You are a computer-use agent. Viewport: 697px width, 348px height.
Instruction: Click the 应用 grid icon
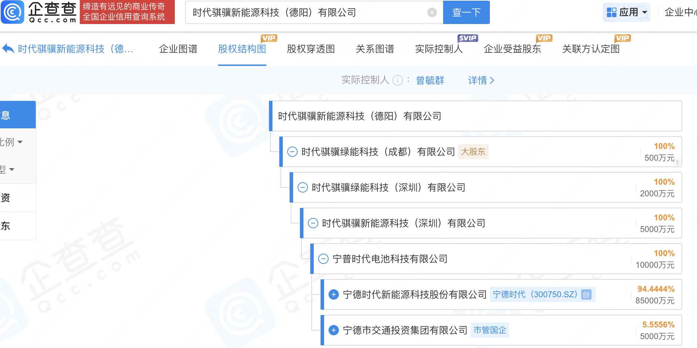(611, 12)
